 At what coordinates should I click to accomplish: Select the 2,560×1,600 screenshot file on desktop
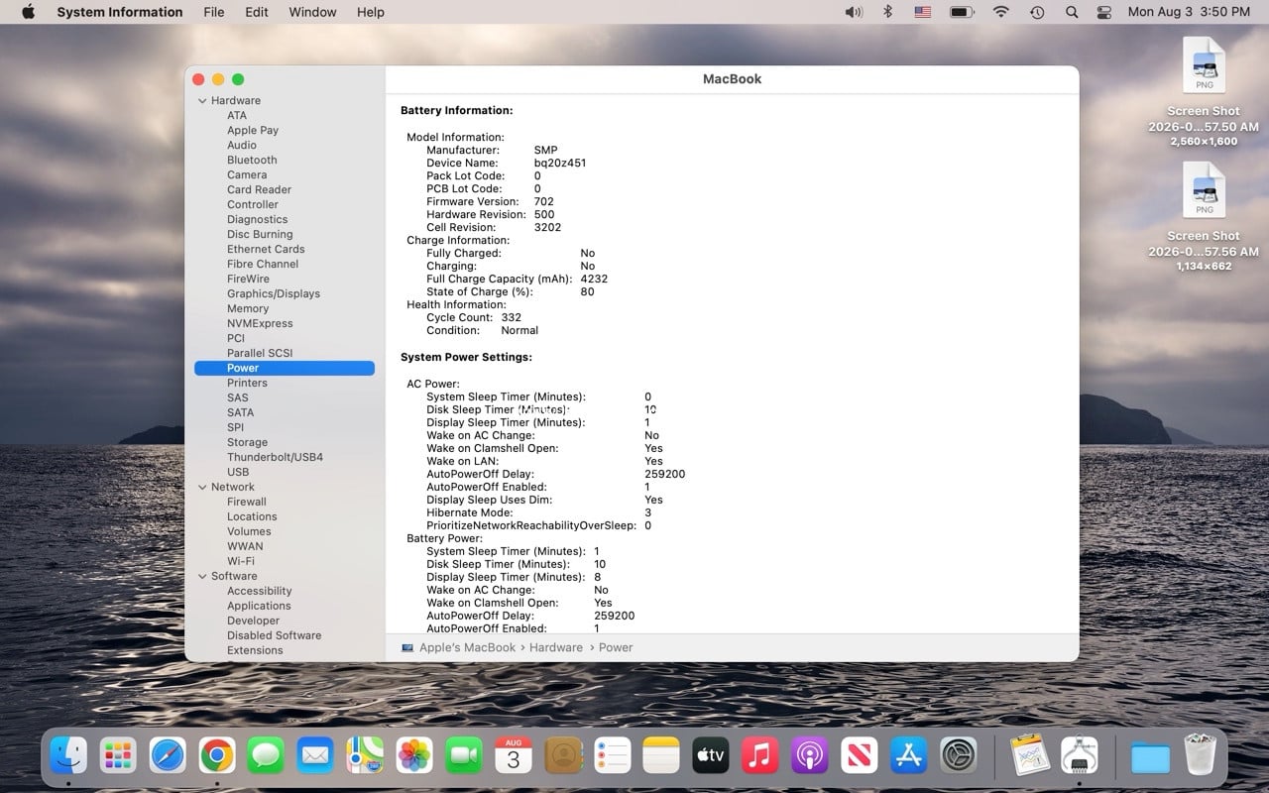(x=1204, y=92)
